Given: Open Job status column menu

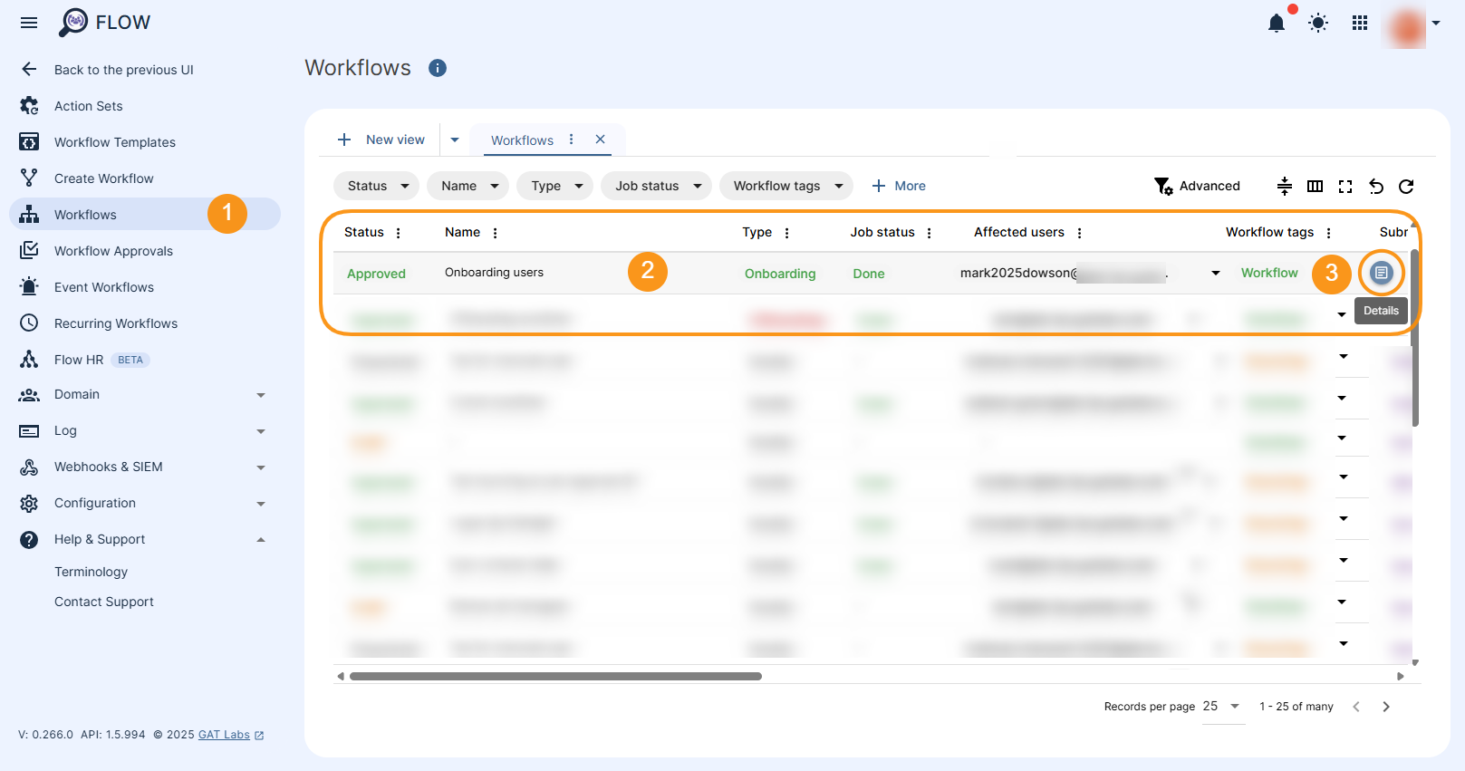Looking at the screenshot, I should pyautogui.click(x=930, y=233).
